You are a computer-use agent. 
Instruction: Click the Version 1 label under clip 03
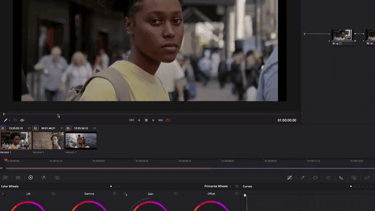tap(71, 152)
